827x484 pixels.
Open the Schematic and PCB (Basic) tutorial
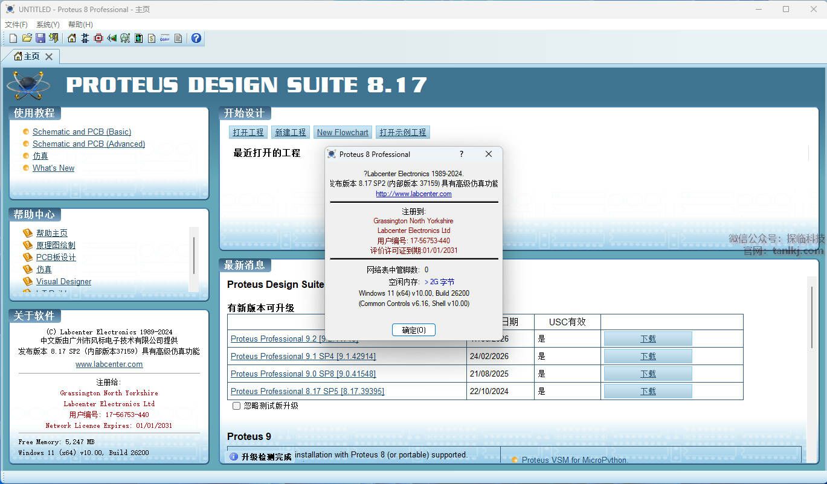(x=82, y=132)
